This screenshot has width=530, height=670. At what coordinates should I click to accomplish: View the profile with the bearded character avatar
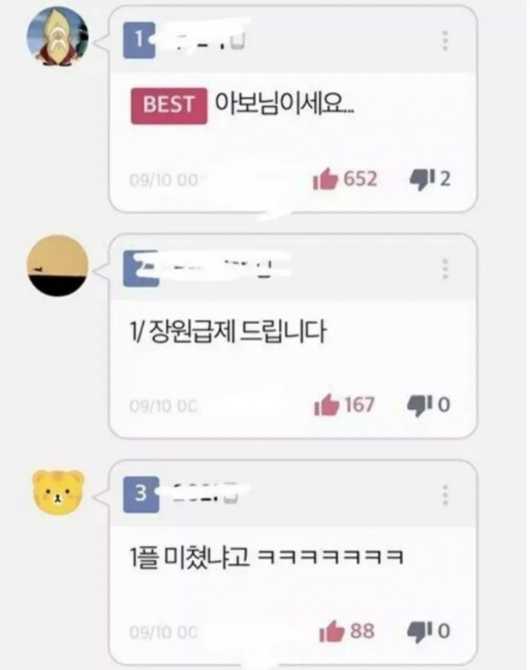coord(58,37)
